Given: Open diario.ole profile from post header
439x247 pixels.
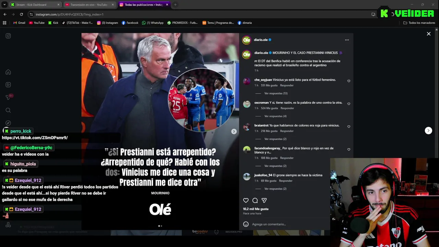Looking at the screenshot, I should (261, 40).
